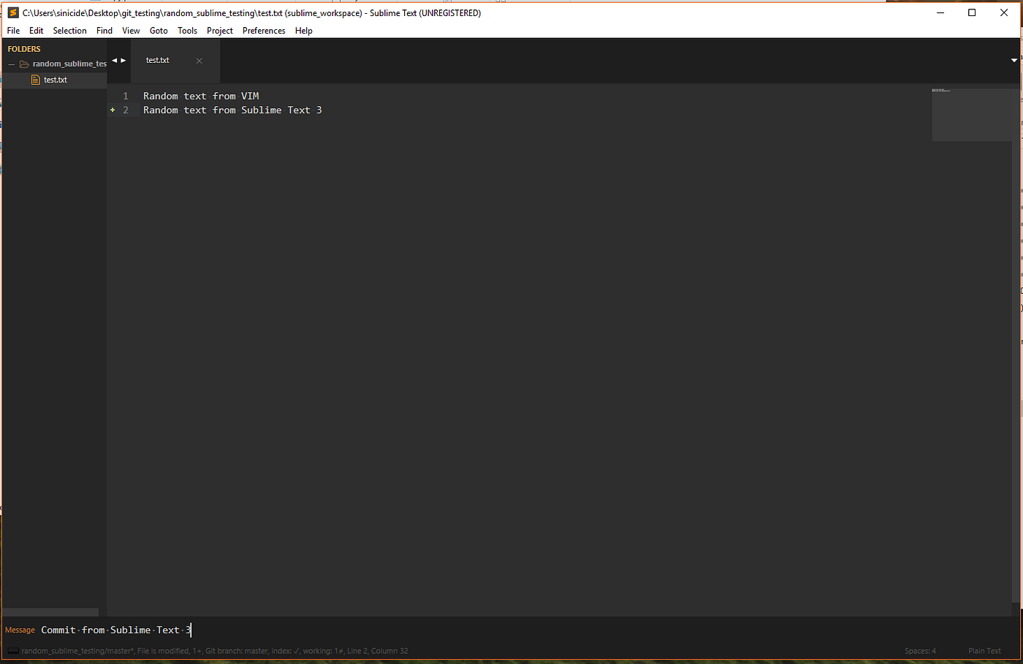This screenshot has width=1023, height=664.
Task: Open the Preferences menu
Action: pyautogui.click(x=263, y=30)
